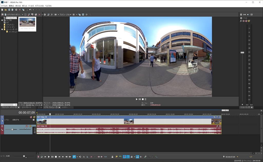
Task: Click the video output FX icon in preview
Action: [52, 14]
